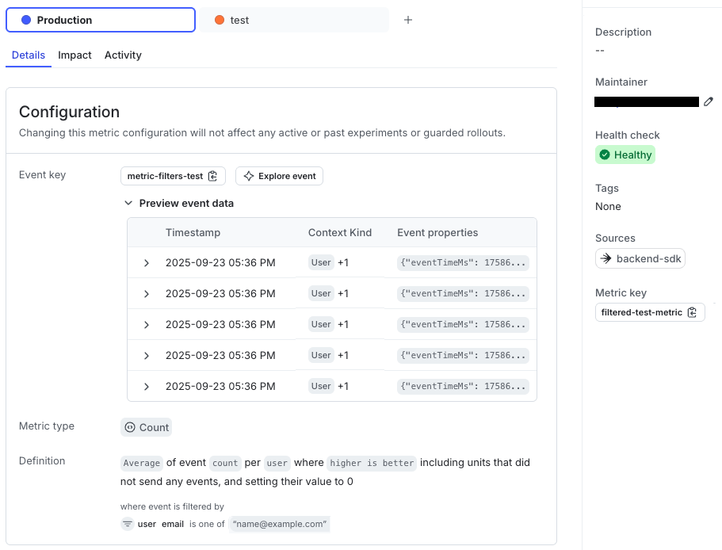Viewport: 722px width, 550px height.
Task: Collapse the Preview event data section
Action: (128, 203)
